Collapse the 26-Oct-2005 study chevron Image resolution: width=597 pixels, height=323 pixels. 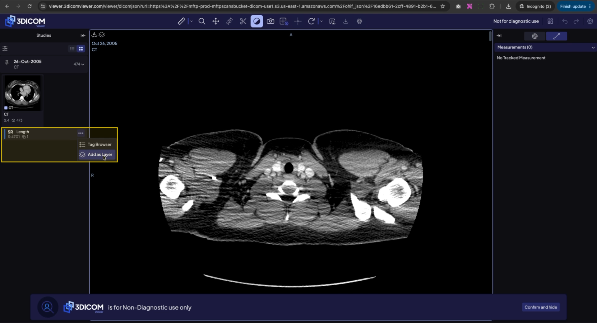pos(82,64)
